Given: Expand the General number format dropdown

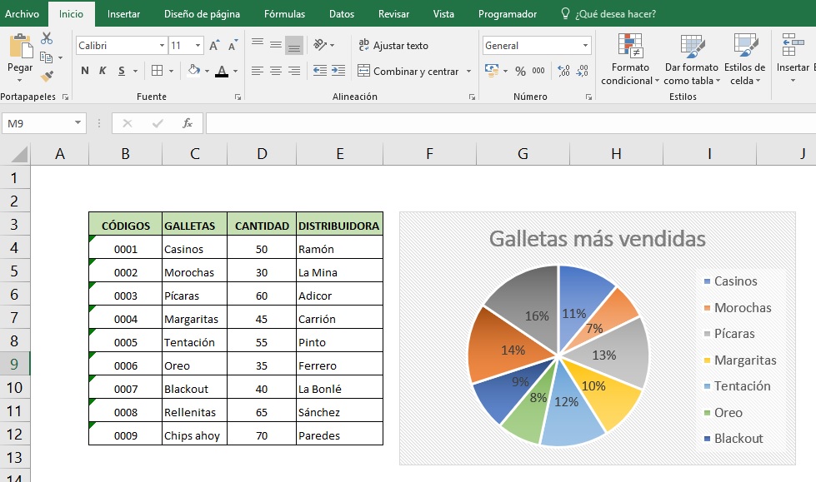Looking at the screenshot, I should point(585,46).
